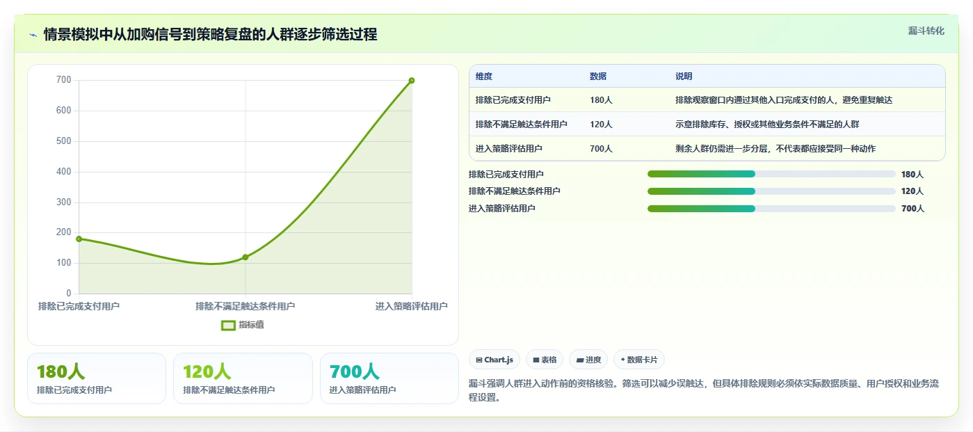Click the 进度 chip
The image size is (973, 432).
coord(588,360)
